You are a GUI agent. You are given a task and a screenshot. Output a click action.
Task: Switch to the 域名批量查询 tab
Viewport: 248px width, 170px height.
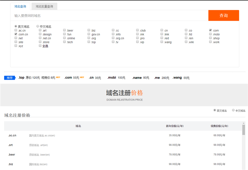44,6
